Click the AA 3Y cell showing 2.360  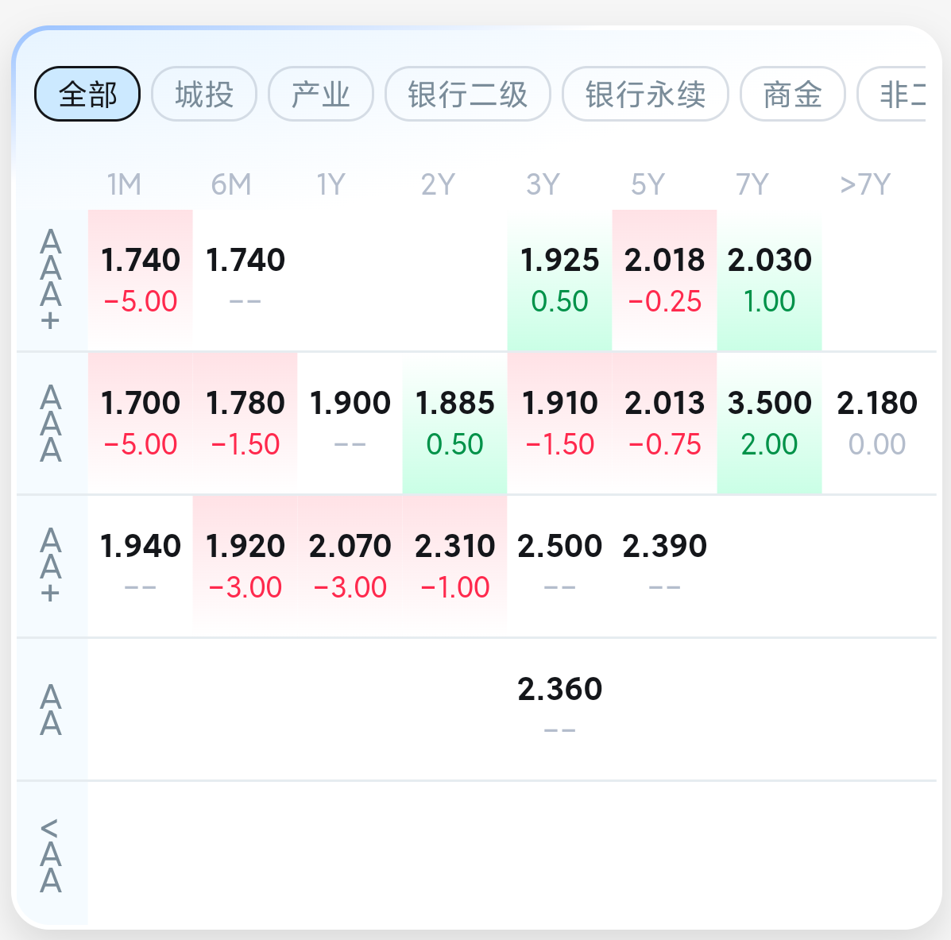560,710
